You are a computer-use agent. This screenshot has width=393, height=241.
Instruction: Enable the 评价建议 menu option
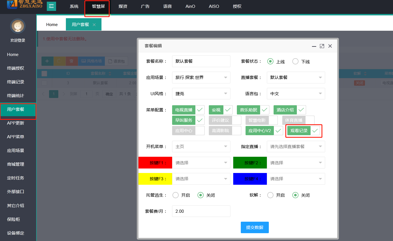(225, 120)
